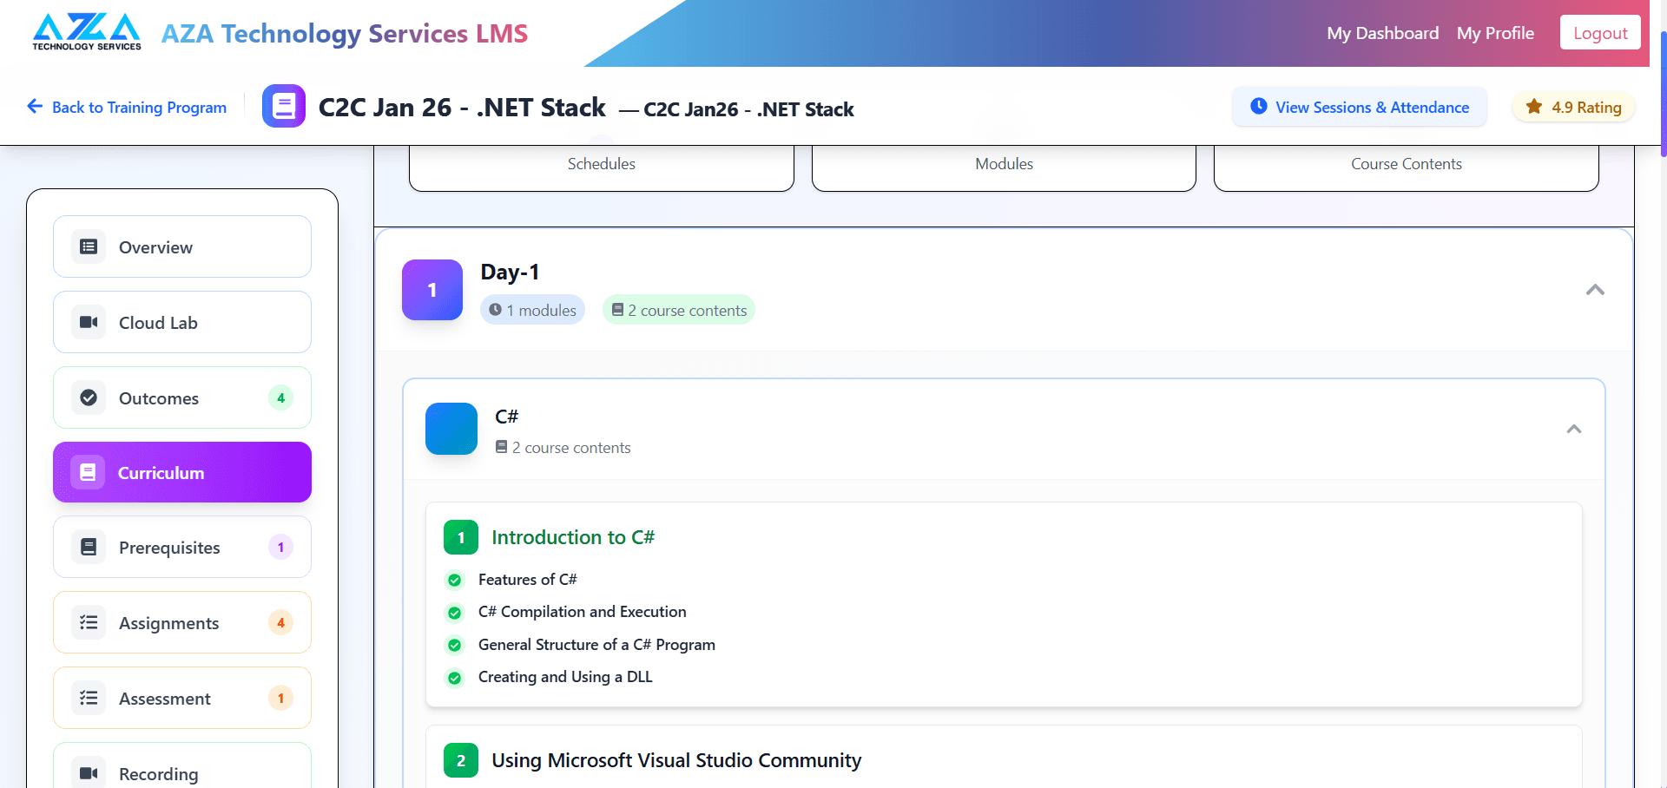The height and width of the screenshot is (788, 1667).
Task: Click the star icon beside 4.9 Rating
Action: coord(1534,106)
